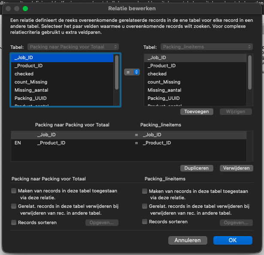The width and height of the screenshot is (264, 255).
Task: Click the Dupliceren button
Action: click(197, 168)
